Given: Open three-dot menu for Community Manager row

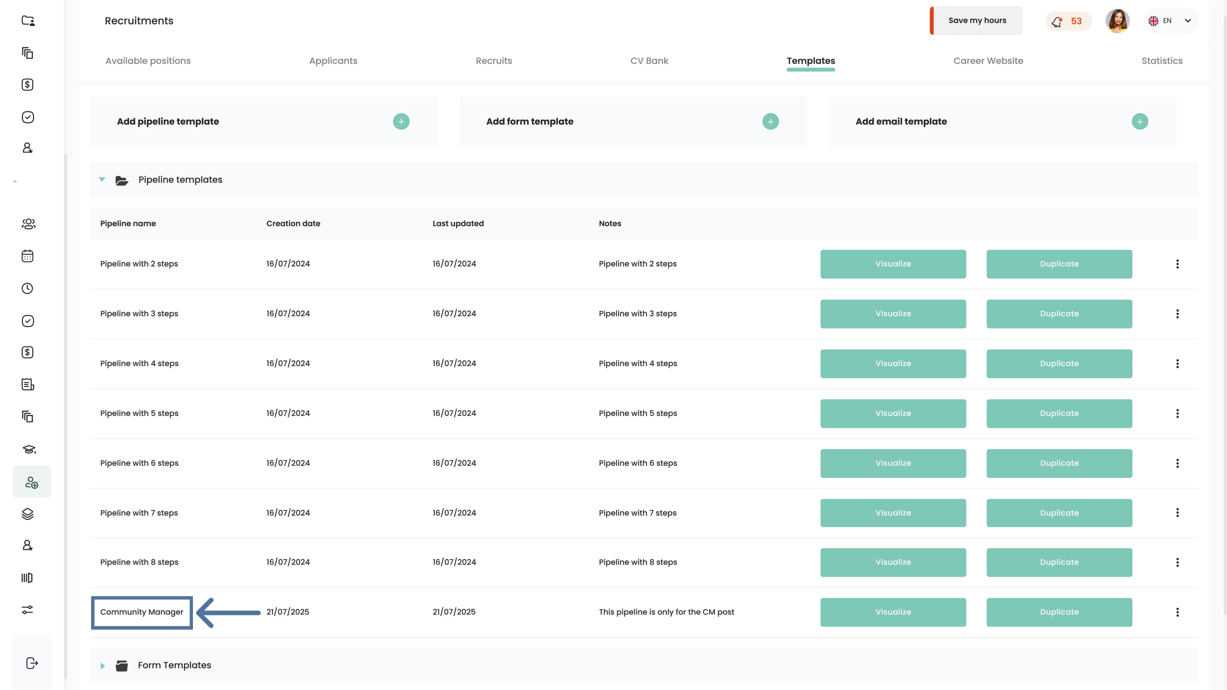Looking at the screenshot, I should coord(1178,612).
